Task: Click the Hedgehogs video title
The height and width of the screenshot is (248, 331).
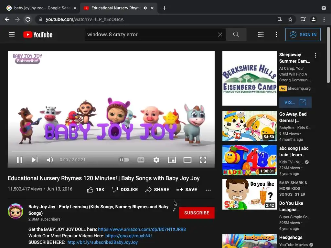Action: (x=291, y=237)
